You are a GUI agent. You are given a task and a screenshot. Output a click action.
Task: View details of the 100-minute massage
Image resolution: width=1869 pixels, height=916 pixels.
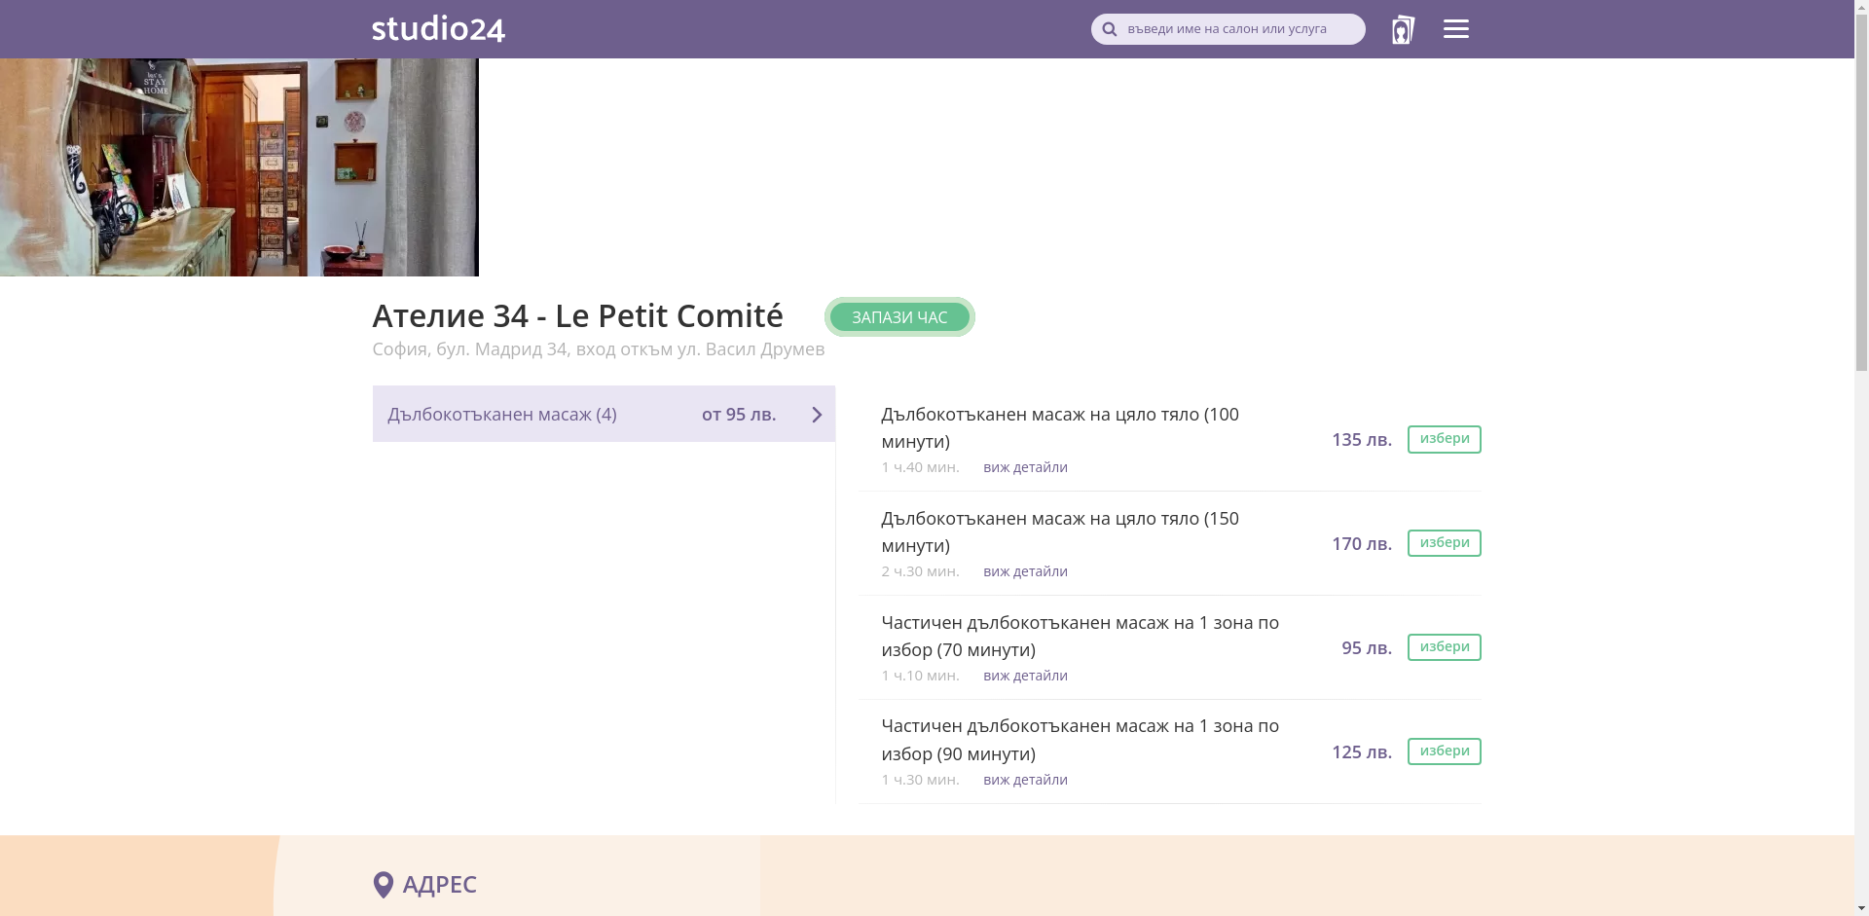[1025, 467]
